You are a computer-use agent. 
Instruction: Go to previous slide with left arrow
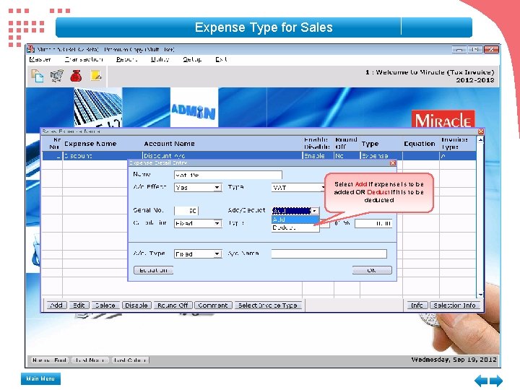[x=481, y=381]
